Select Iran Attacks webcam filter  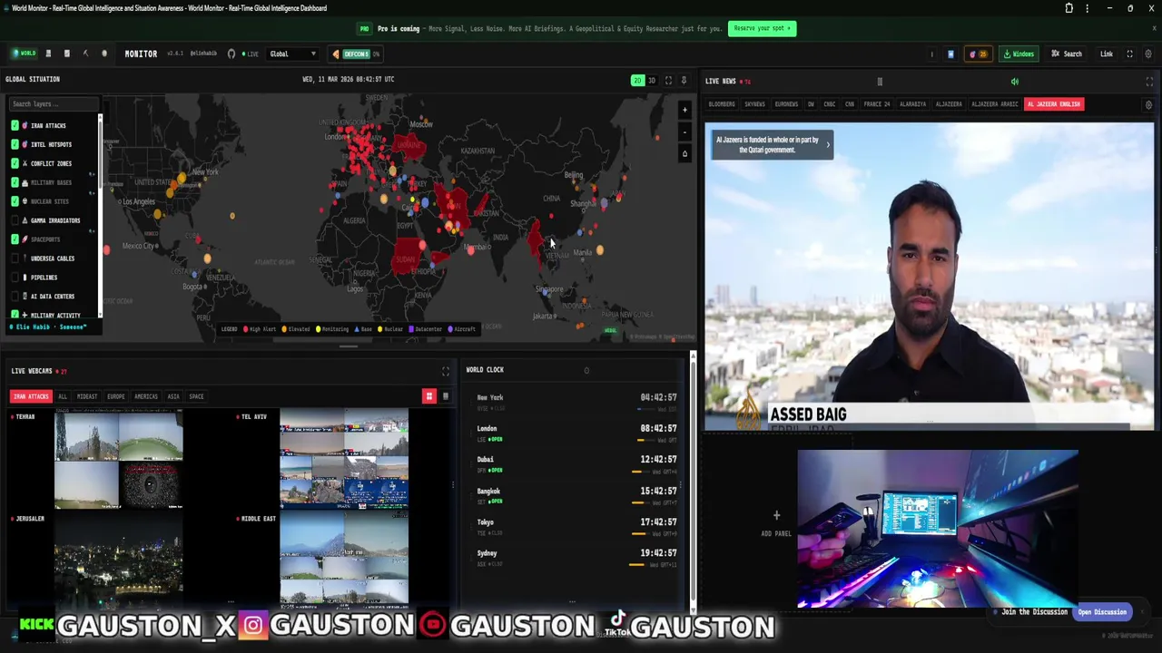point(31,396)
